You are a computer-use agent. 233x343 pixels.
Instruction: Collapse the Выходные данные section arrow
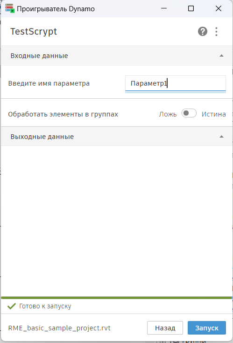[x=221, y=137]
